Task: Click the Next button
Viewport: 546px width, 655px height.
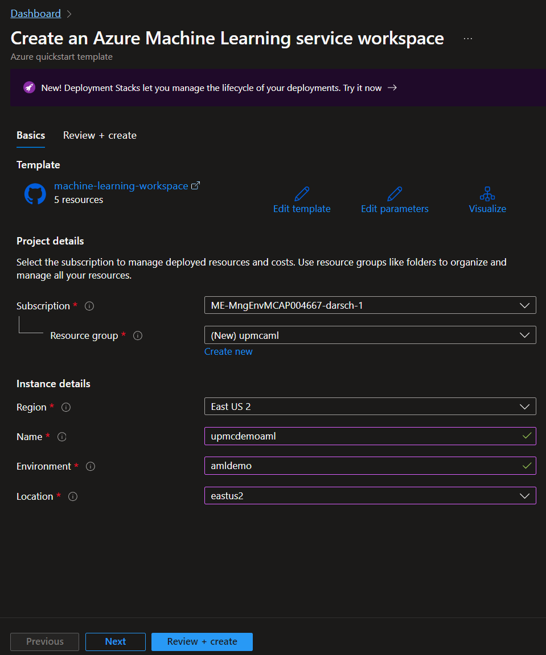Action: pos(116,641)
